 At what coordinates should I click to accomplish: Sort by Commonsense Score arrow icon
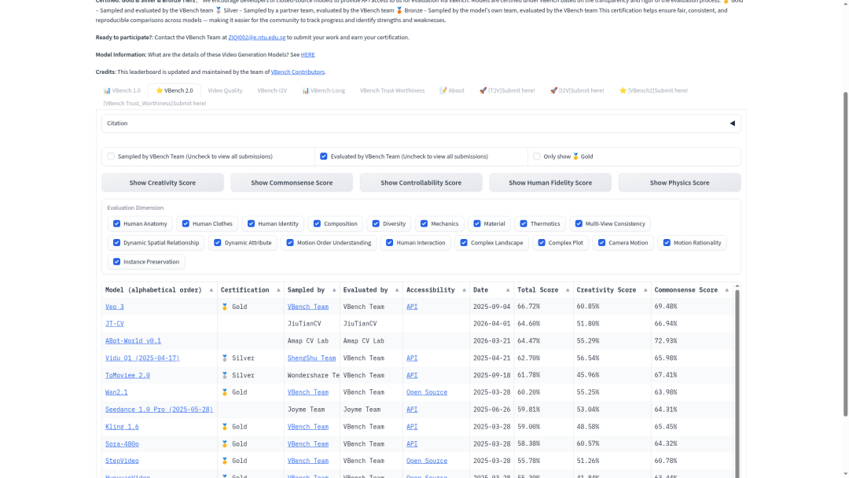[726, 290]
